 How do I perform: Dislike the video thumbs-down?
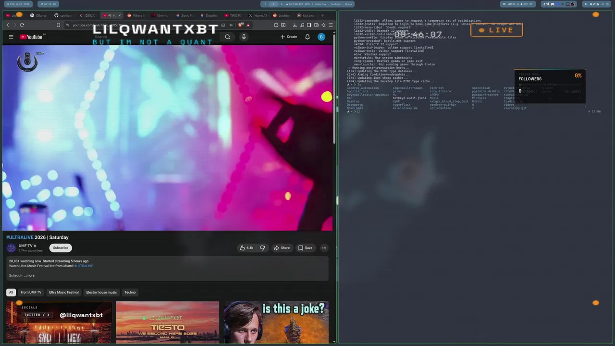coord(262,248)
